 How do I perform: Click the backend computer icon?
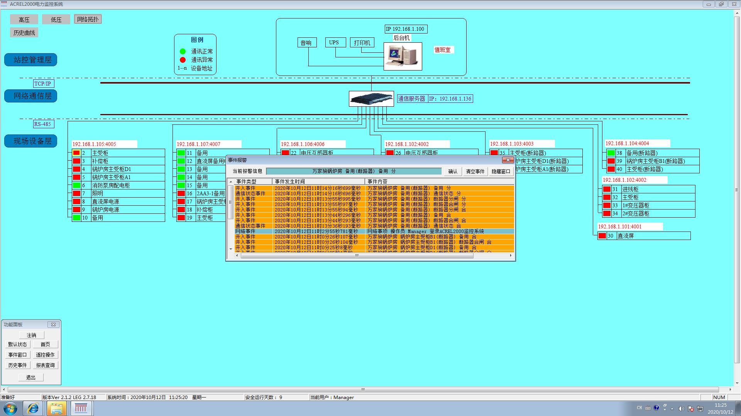(x=403, y=56)
